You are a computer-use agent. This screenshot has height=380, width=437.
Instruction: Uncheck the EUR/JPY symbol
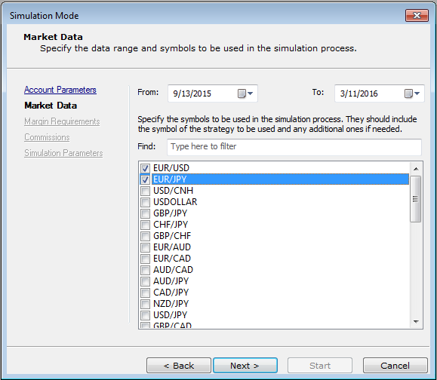(x=145, y=179)
